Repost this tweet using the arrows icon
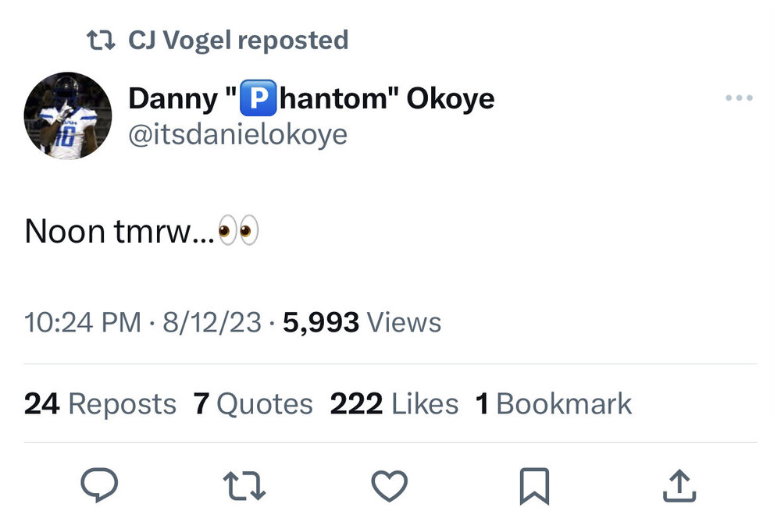This screenshot has height=511, width=781. [244, 485]
